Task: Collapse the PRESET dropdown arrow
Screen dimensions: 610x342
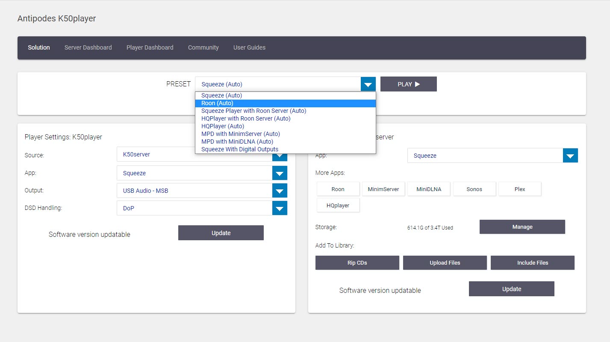Action: click(x=368, y=84)
